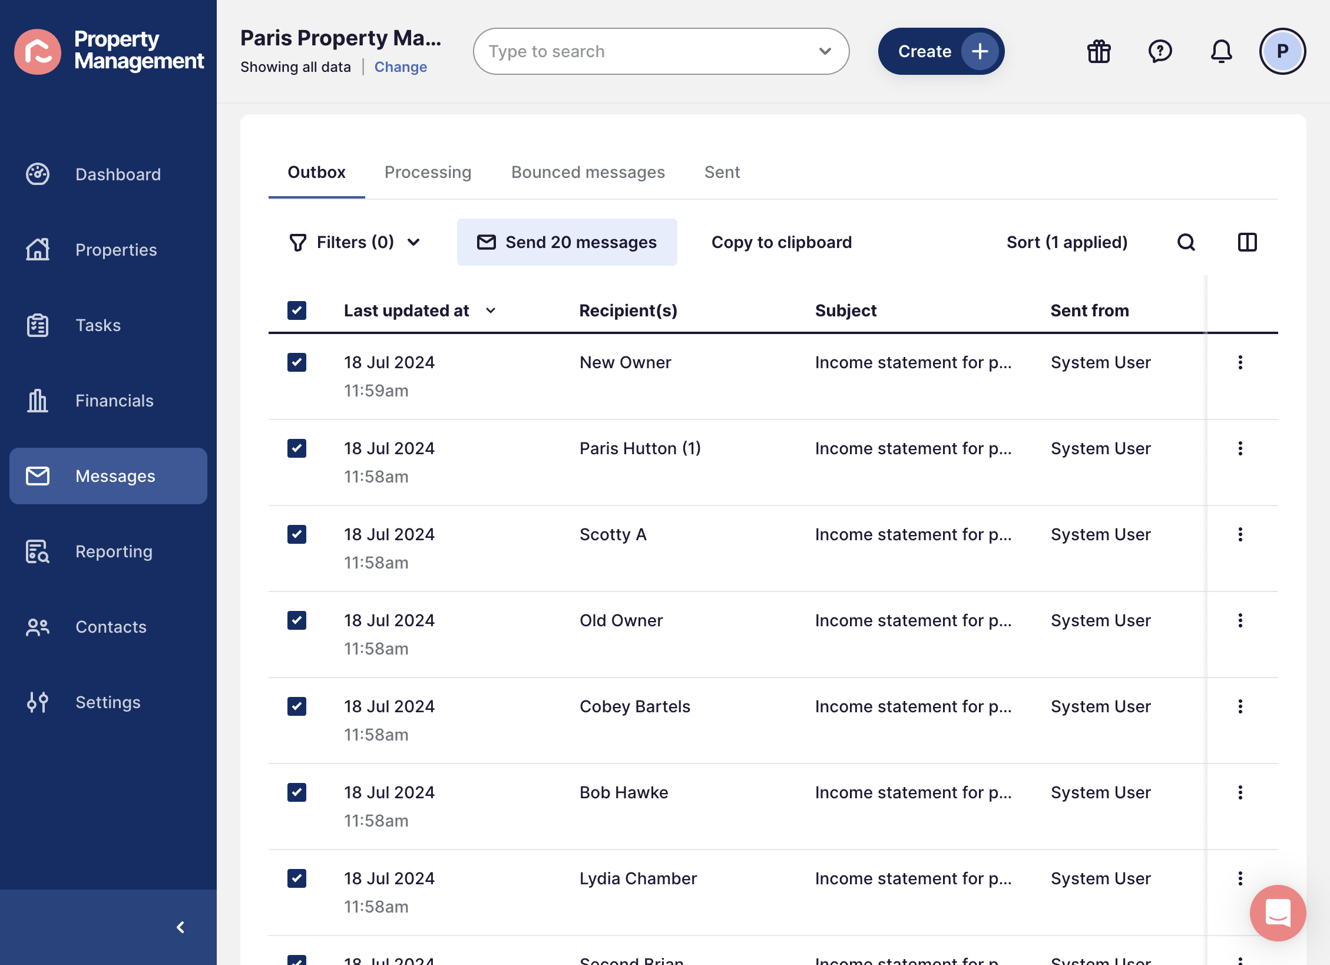1330x965 pixels.
Task: Open the Bounced messages tab
Action: click(x=588, y=172)
